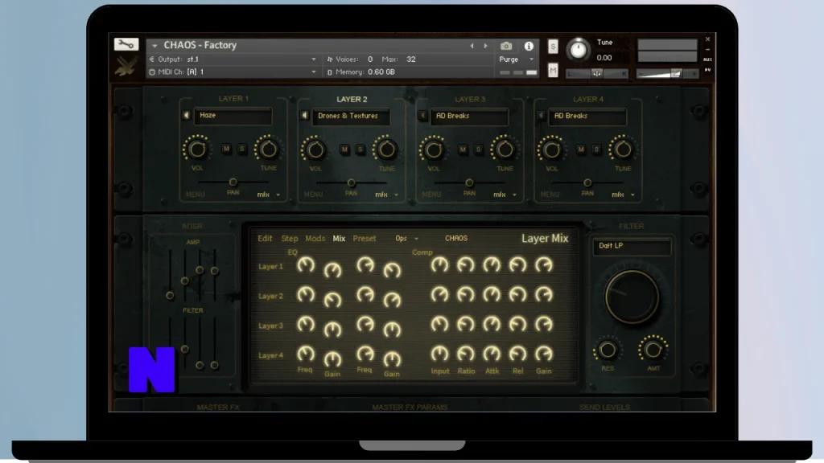The height and width of the screenshot is (463, 824).
Task: Click the master Tune knob
Action: pyautogui.click(x=578, y=49)
